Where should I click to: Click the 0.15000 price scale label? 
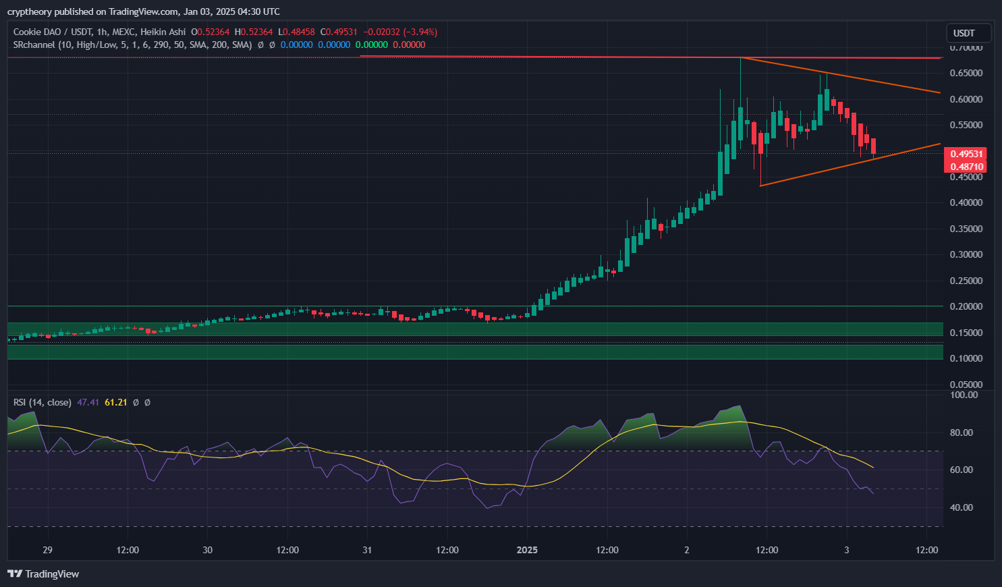tap(966, 333)
